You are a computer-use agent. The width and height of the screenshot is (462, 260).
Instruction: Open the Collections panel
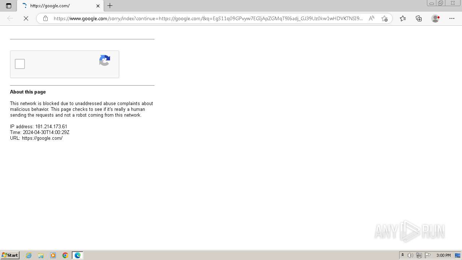(x=419, y=18)
